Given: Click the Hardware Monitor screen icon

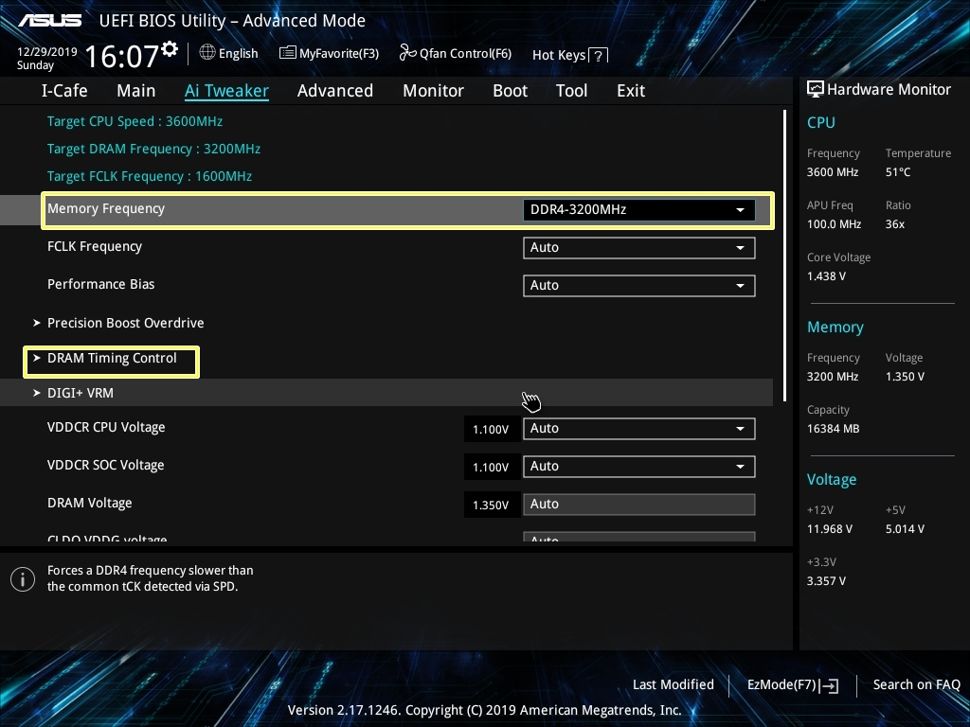Looking at the screenshot, I should click(x=816, y=90).
